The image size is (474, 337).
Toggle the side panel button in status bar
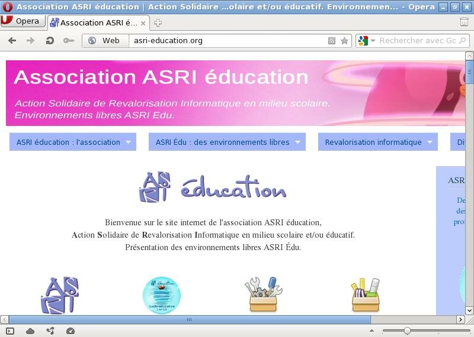(x=10, y=331)
